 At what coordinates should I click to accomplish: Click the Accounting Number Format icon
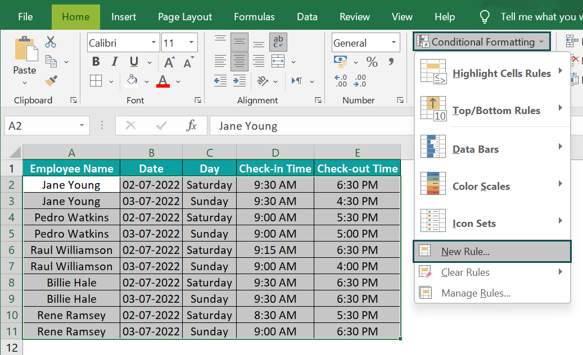click(341, 61)
